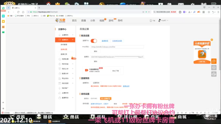Image resolution: width=221 pixels, height=124 pixels.
Task: Open the browser hamburger menu
Action: [218, 12]
